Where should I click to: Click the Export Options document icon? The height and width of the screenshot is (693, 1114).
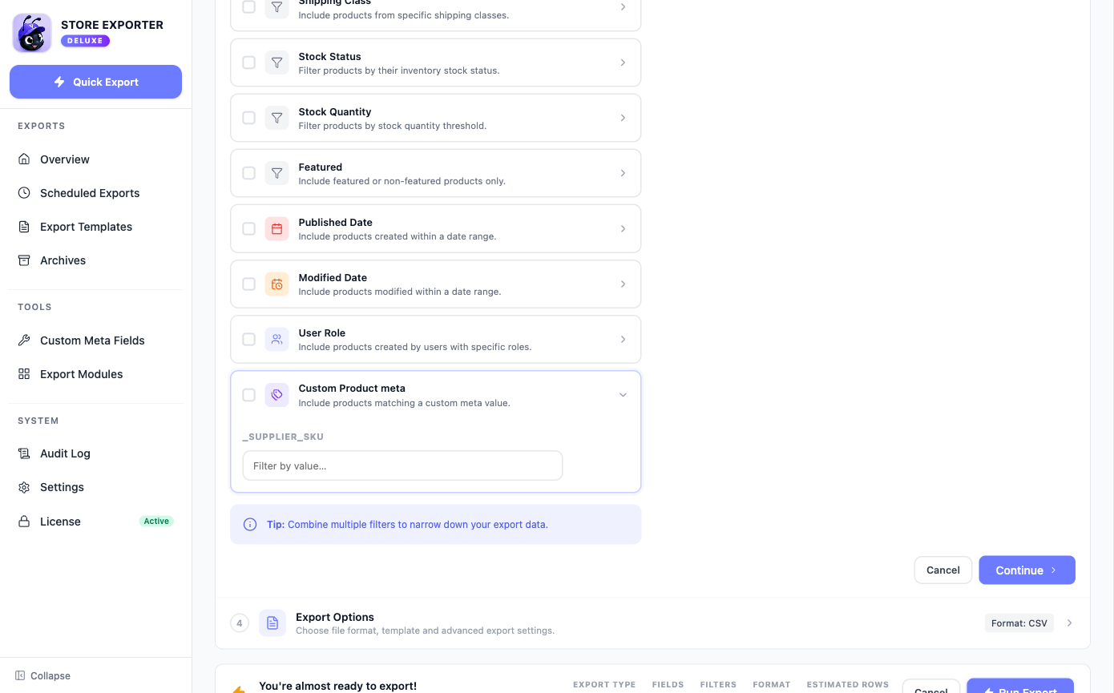click(x=272, y=622)
